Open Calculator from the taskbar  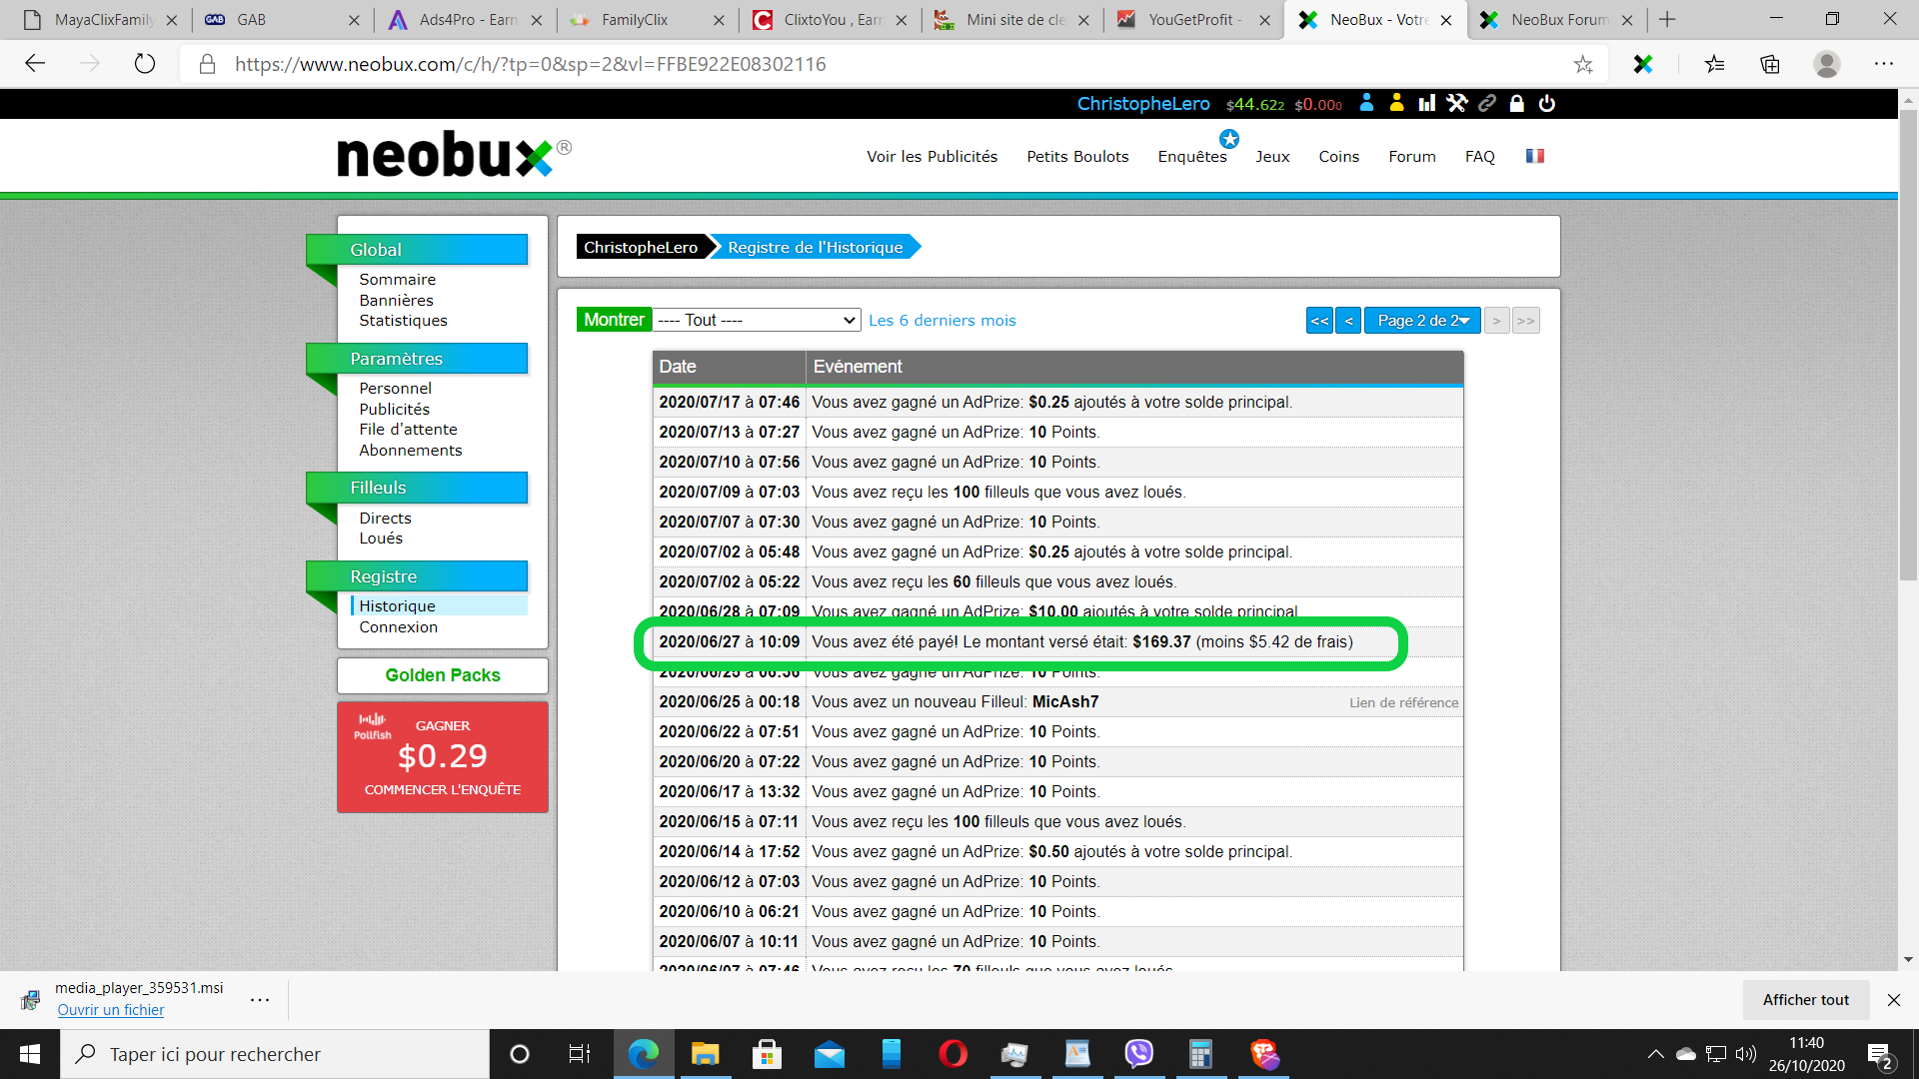click(1200, 1054)
